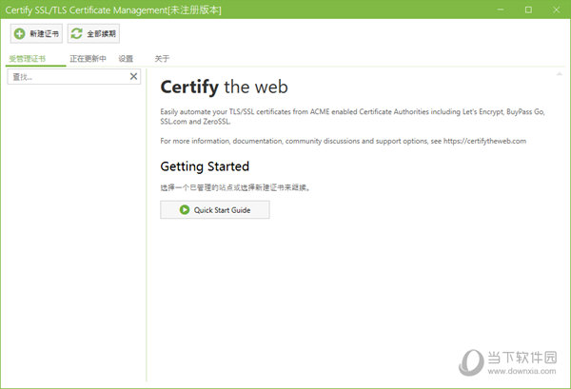Open the 关于 (About) tab
Viewport: 571px width, 389px height.
pyautogui.click(x=162, y=59)
